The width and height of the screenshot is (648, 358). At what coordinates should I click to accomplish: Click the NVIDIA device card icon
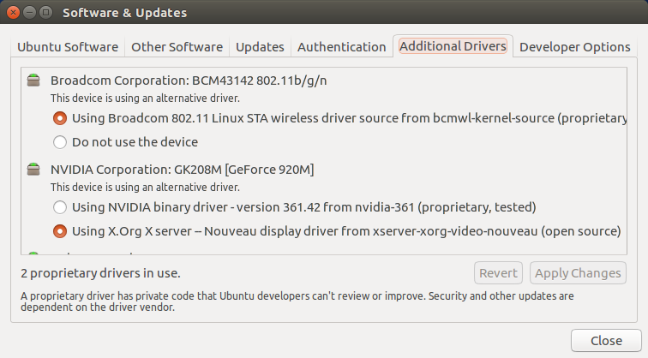(x=33, y=169)
